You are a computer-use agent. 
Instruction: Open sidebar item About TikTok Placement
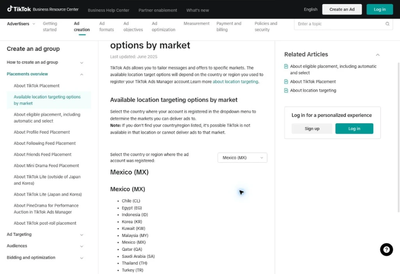click(x=36, y=85)
